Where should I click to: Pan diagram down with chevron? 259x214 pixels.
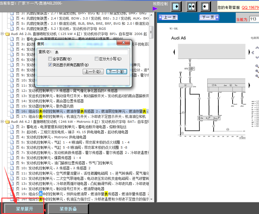(x=257, y=57)
